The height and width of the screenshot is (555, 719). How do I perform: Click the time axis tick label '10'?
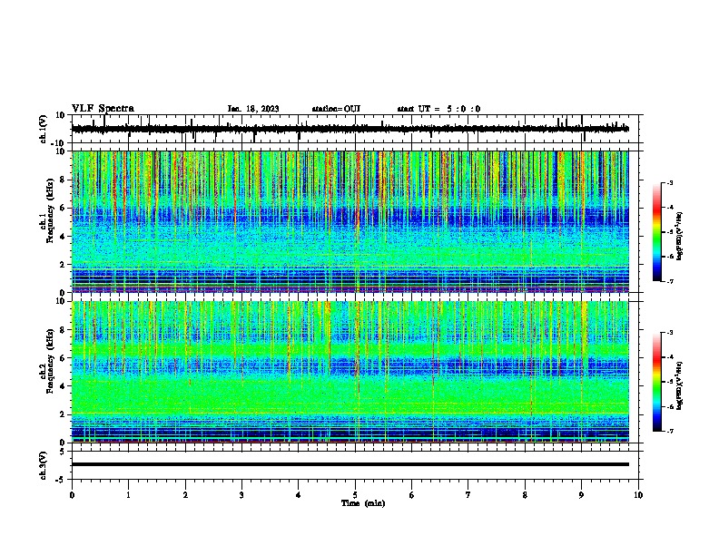(x=638, y=495)
